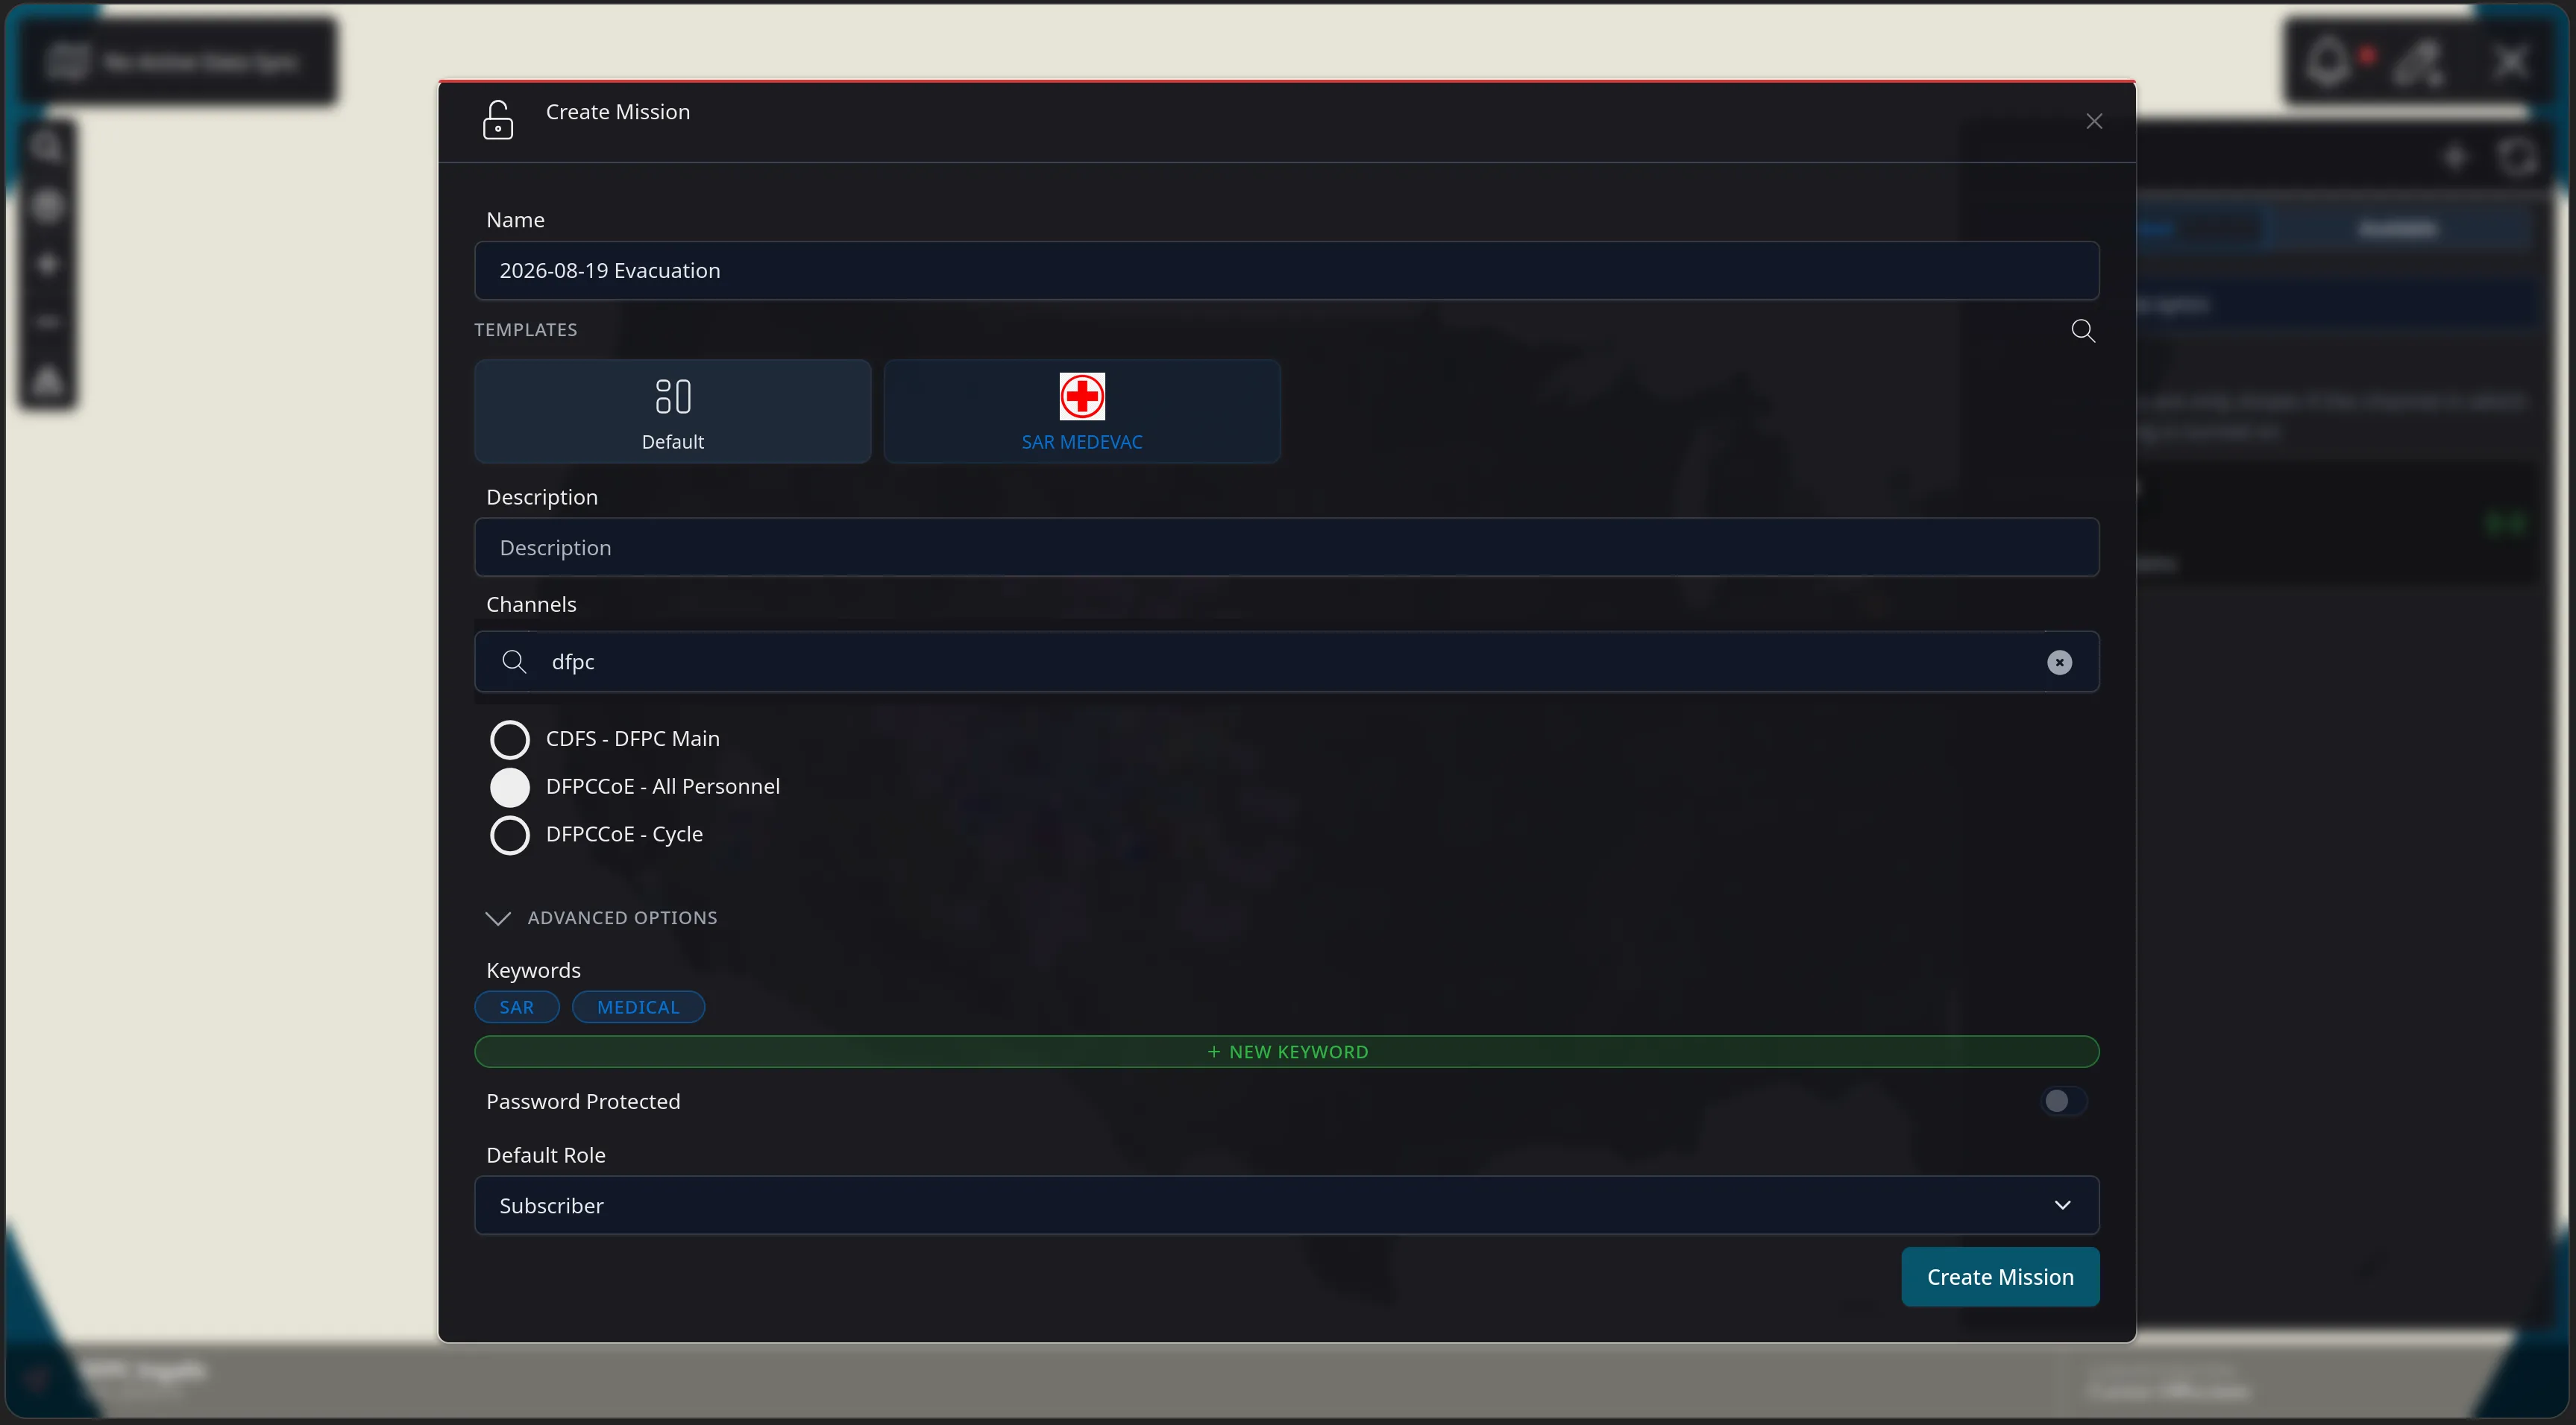The width and height of the screenshot is (2576, 1425).
Task: Click the CDFS - DFPC Main label
Action: click(633, 739)
